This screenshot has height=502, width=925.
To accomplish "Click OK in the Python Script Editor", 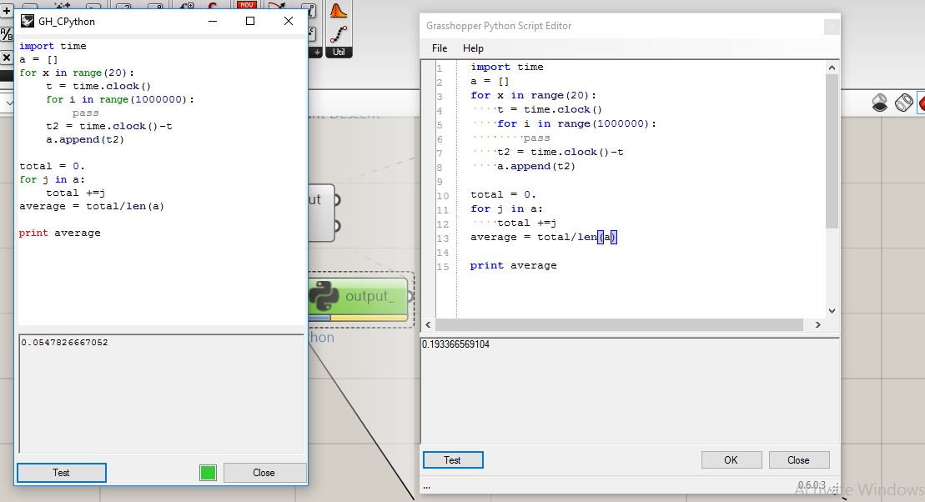I will pyautogui.click(x=731, y=459).
